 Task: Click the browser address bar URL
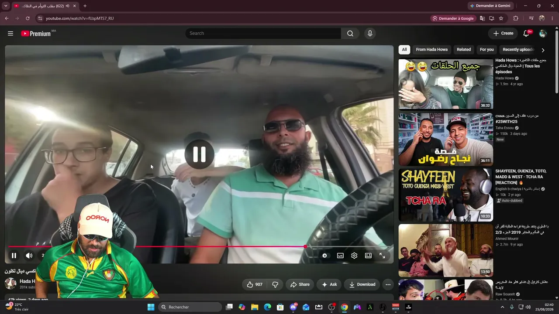(x=79, y=18)
